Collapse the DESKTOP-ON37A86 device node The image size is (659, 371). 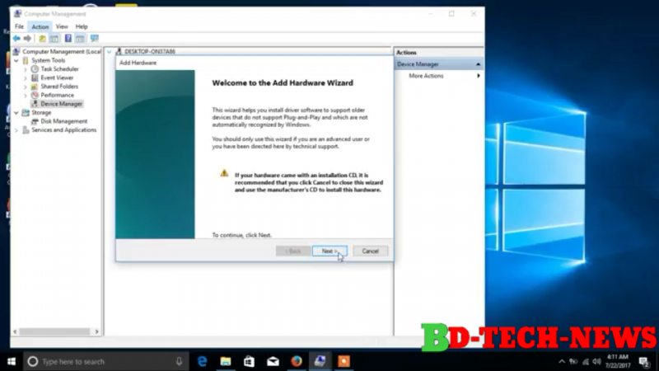(110, 52)
